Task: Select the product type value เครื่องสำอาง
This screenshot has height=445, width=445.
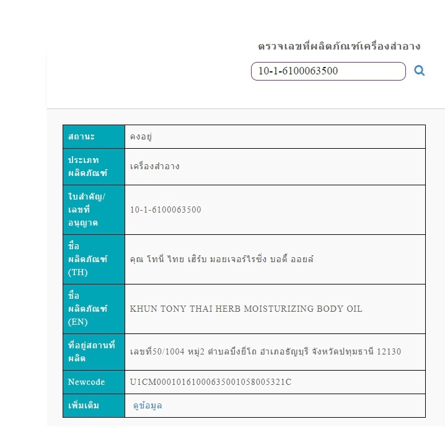Action: 155,166
